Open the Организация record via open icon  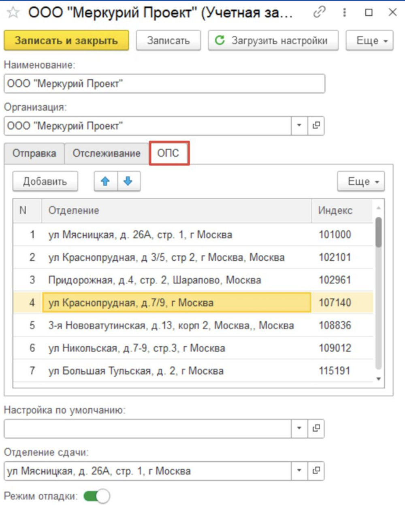[x=316, y=126]
